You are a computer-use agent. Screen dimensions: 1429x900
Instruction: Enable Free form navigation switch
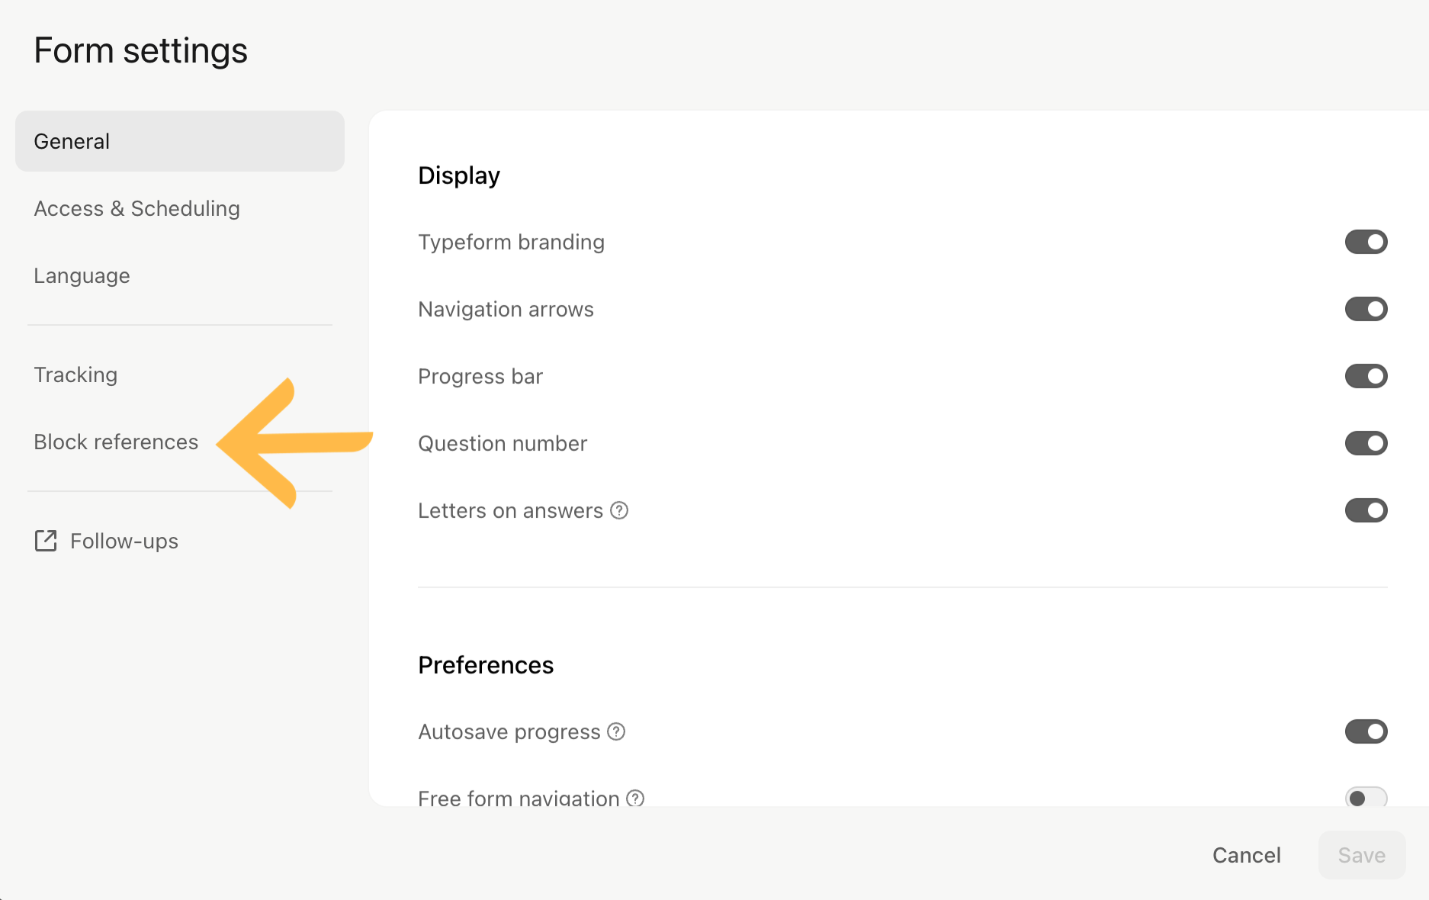(1366, 797)
